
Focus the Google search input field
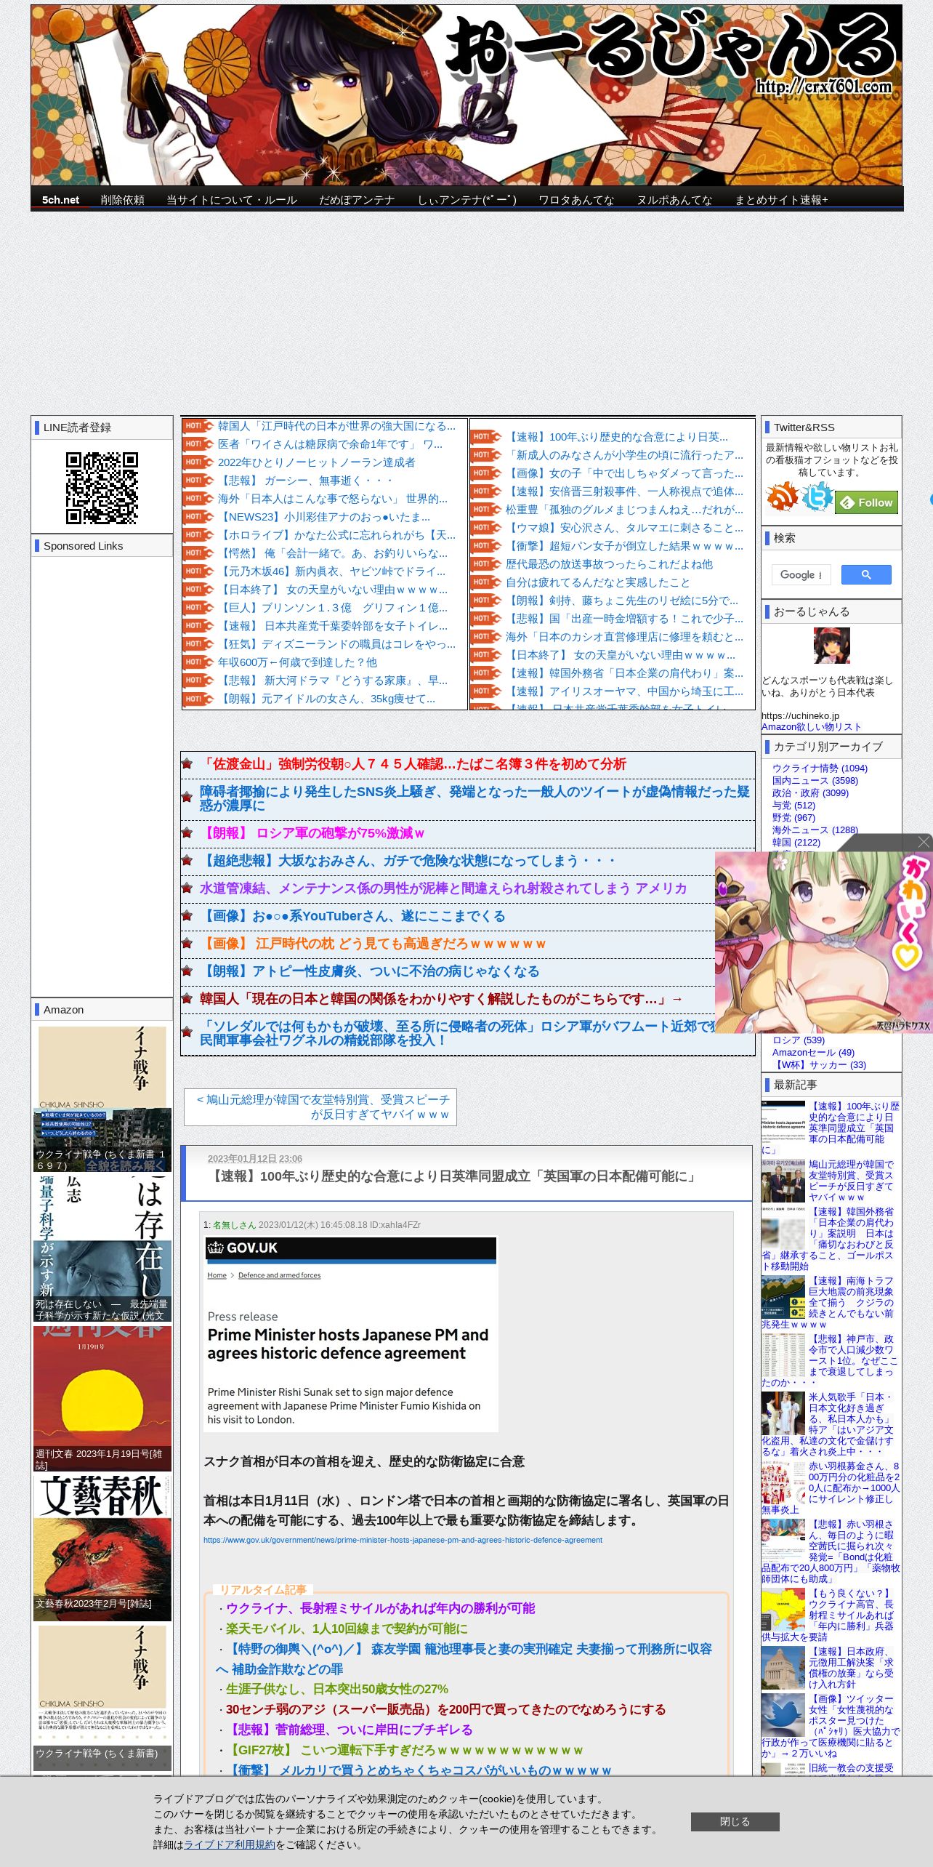[801, 574]
